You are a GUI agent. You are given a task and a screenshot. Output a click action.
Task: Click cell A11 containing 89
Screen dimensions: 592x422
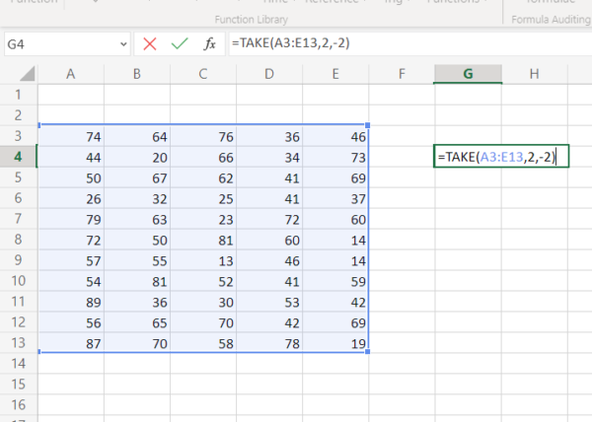pos(71,302)
